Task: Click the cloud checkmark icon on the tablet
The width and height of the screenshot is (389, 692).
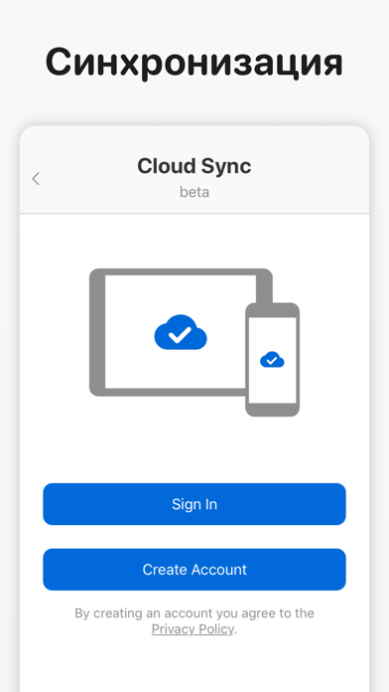Action: [x=181, y=332]
